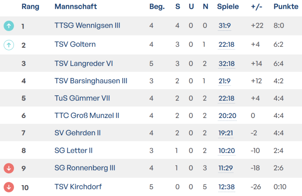Open team TuS Gümmer VII
The width and height of the screenshot is (302, 196).
click(x=82, y=98)
